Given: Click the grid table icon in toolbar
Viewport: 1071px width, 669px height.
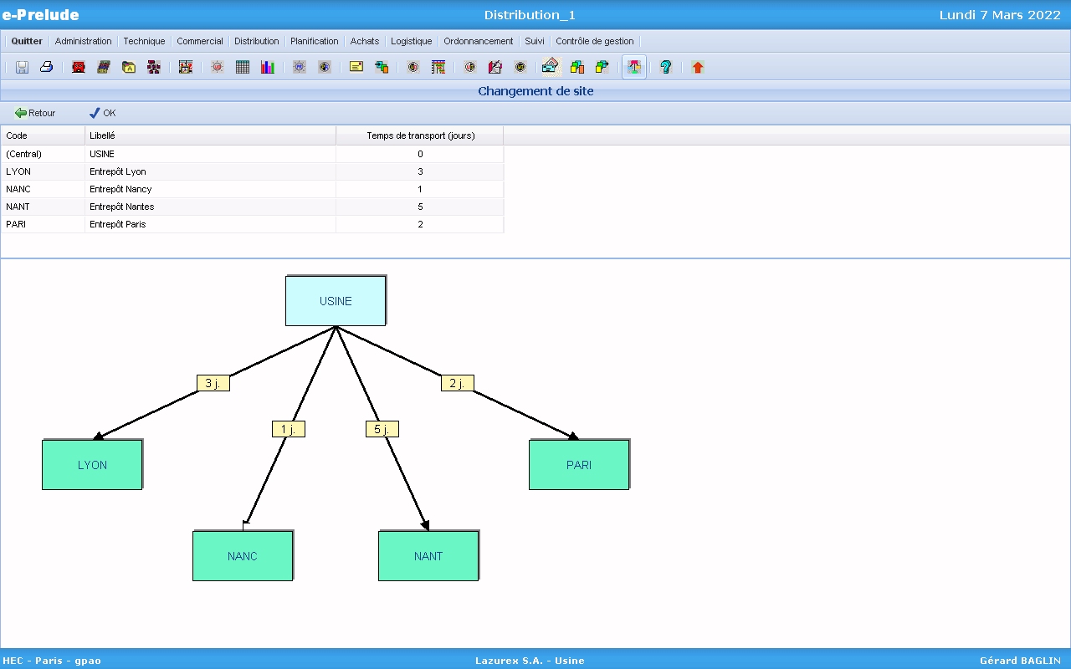Looking at the screenshot, I should (x=243, y=67).
